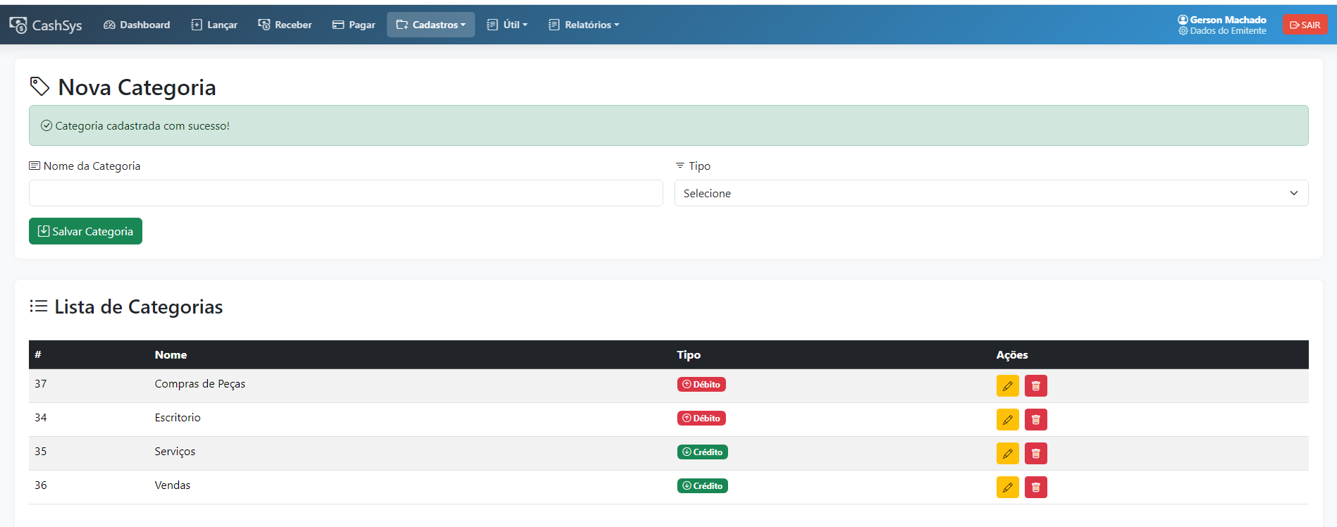Open the Tipo Selecione dropdown

[990, 193]
